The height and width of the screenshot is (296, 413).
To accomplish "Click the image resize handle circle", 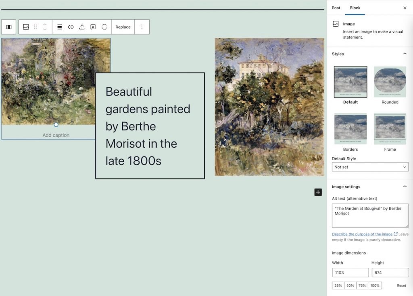I will tap(56, 125).
